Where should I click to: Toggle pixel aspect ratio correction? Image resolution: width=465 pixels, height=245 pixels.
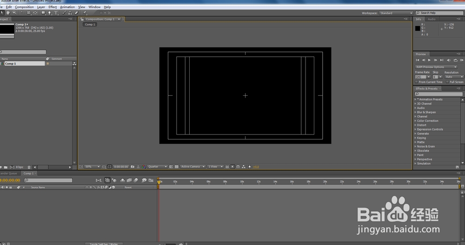click(227, 167)
